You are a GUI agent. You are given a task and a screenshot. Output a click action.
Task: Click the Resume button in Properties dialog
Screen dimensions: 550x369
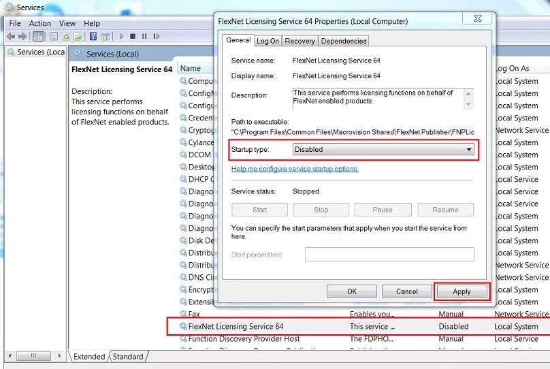point(445,210)
